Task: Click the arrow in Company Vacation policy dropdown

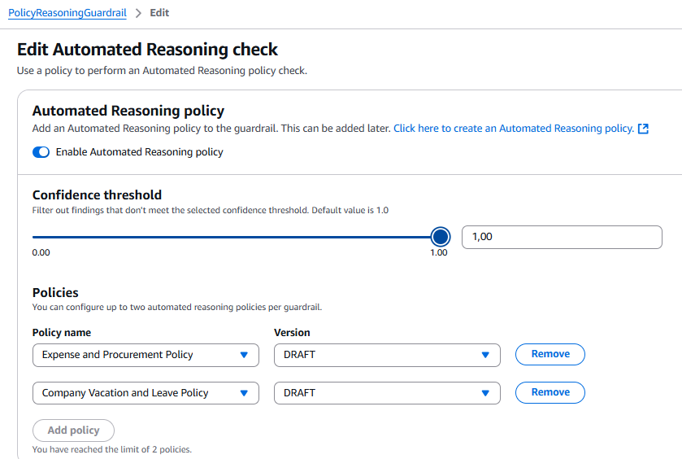Action: pyautogui.click(x=244, y=393)
